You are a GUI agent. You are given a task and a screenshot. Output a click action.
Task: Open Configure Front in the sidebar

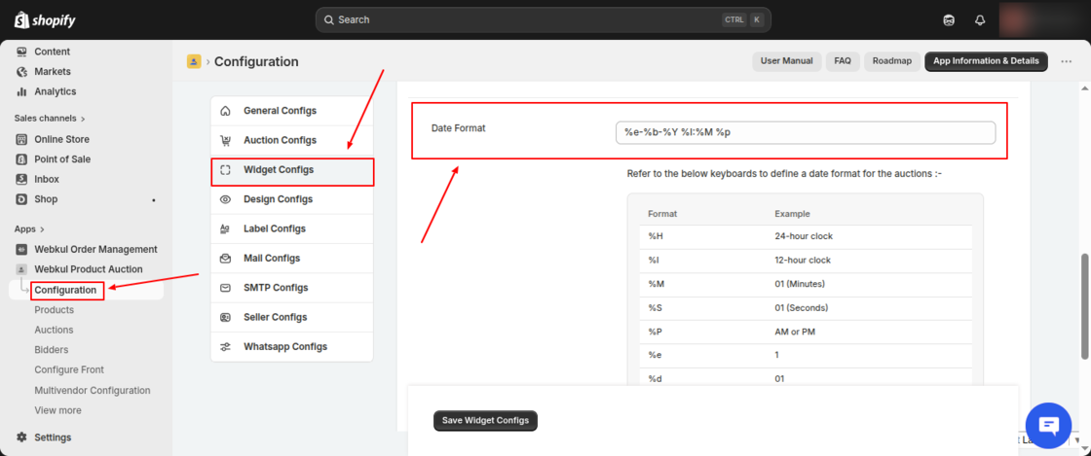pyautogui.click(x=69, y=369)
